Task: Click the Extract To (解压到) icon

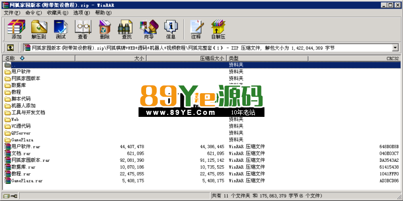Action: point(39,29)
